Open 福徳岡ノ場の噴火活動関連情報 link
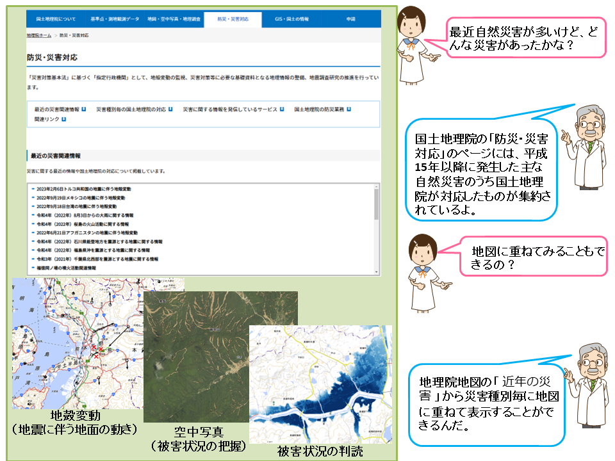This screenshot has height=461, width=615. coord(66,268)
